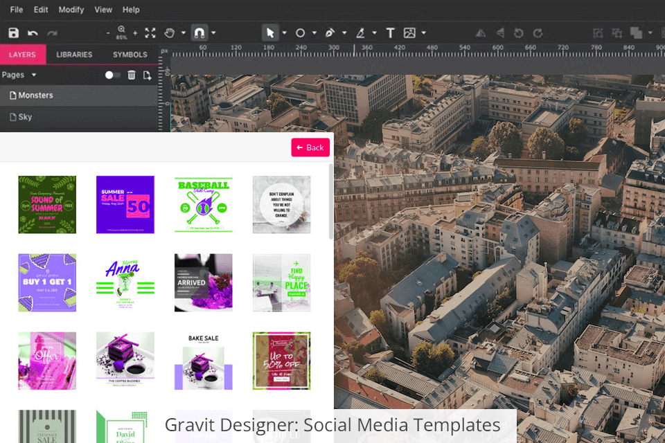Screen dimensions: 665x443
Task: Select the Pointer selection tool
Action: (x=270, y=33)
